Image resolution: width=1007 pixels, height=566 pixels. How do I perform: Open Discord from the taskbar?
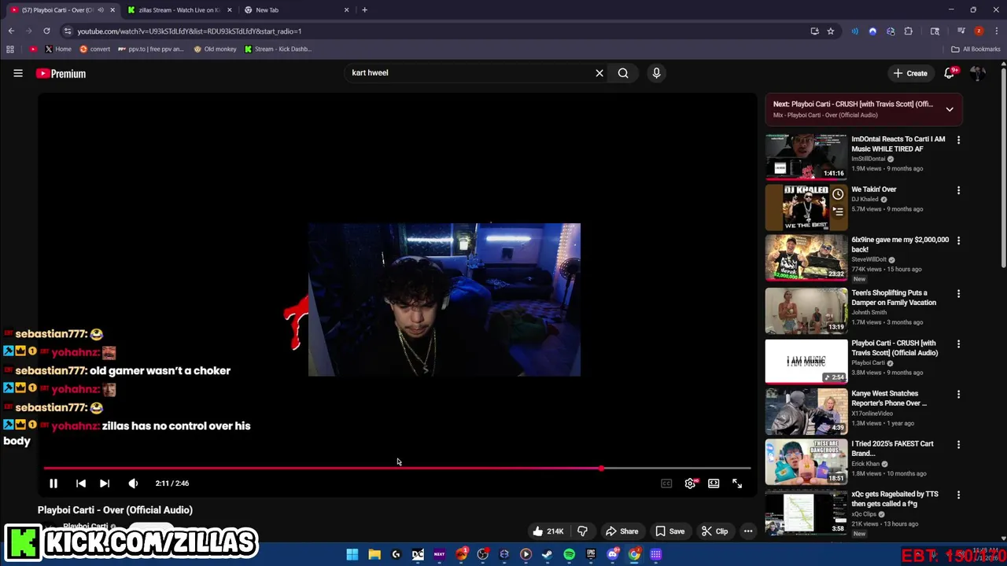click(612, 554)
